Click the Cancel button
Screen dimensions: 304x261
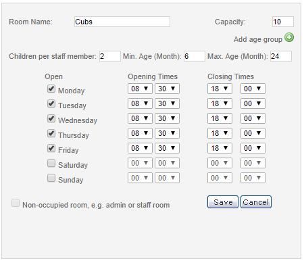(x=256, y=201)
